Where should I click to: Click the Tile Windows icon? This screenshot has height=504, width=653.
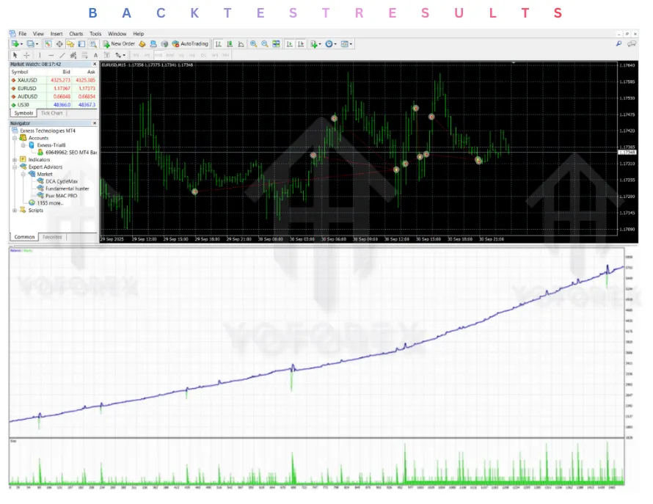click(276, 44)
